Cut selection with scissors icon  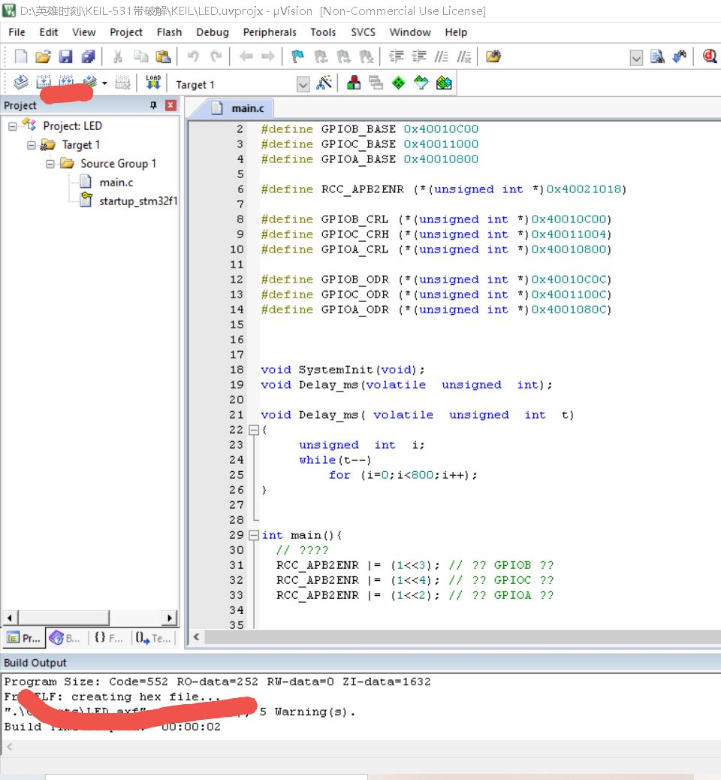point(118,56)
